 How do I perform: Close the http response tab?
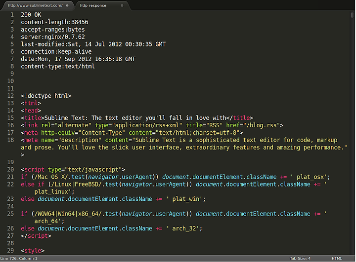122,5
